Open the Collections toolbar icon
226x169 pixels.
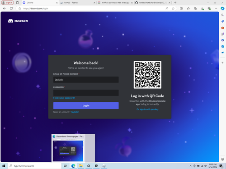pos(195,9)
